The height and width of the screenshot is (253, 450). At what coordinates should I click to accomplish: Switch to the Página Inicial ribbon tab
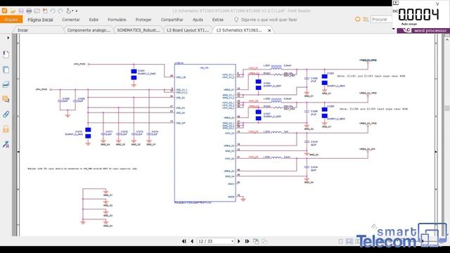tap(40, 20)
